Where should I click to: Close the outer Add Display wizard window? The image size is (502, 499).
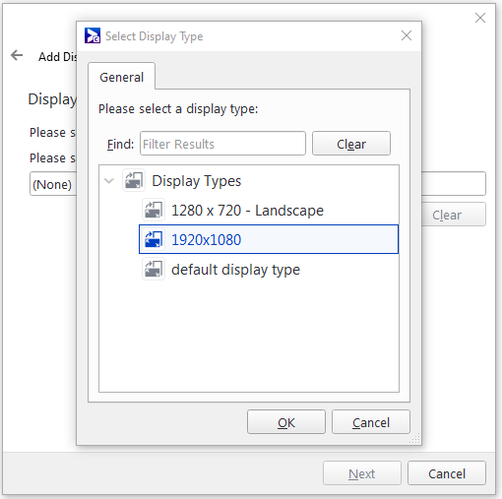point(480,18)
